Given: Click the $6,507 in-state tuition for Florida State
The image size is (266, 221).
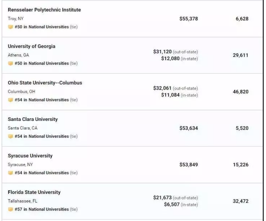Looking at the screenshot, I should [x=171, y=204].
